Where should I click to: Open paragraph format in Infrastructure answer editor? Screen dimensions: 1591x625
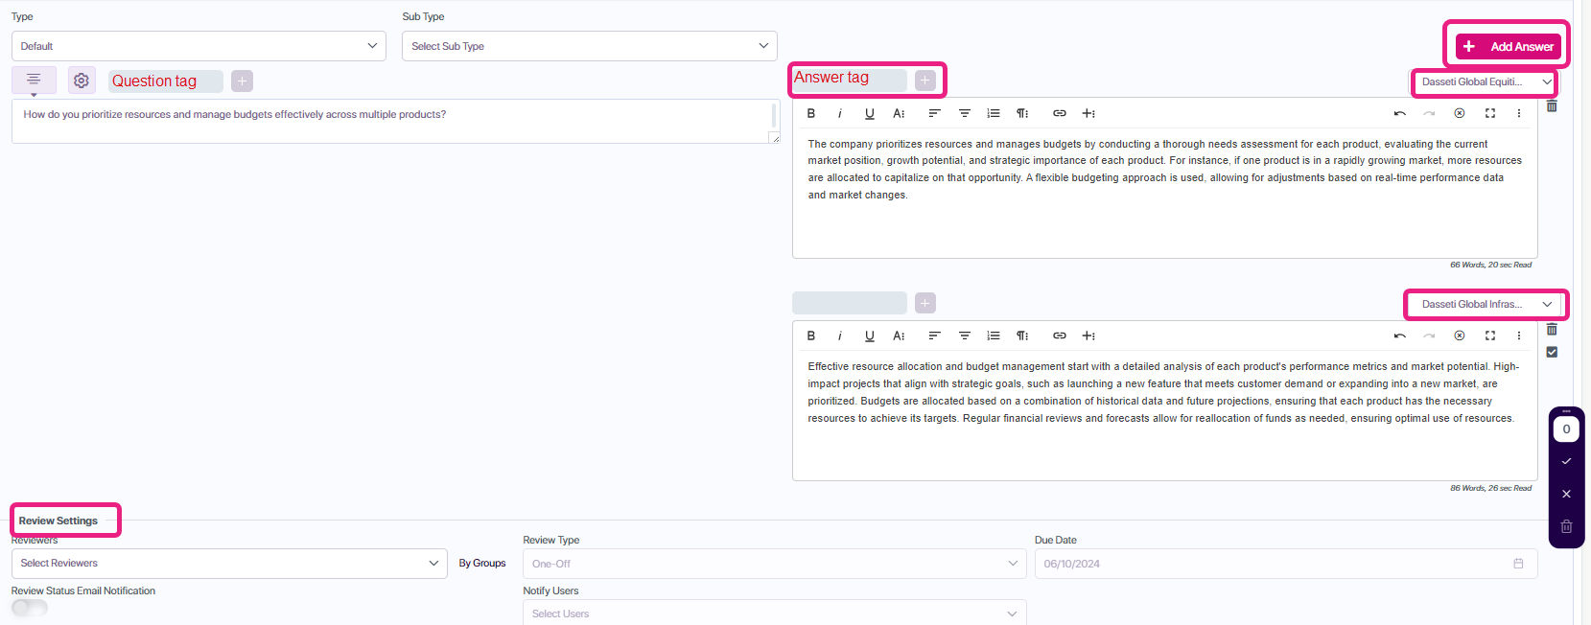(x=1022, y=336)
